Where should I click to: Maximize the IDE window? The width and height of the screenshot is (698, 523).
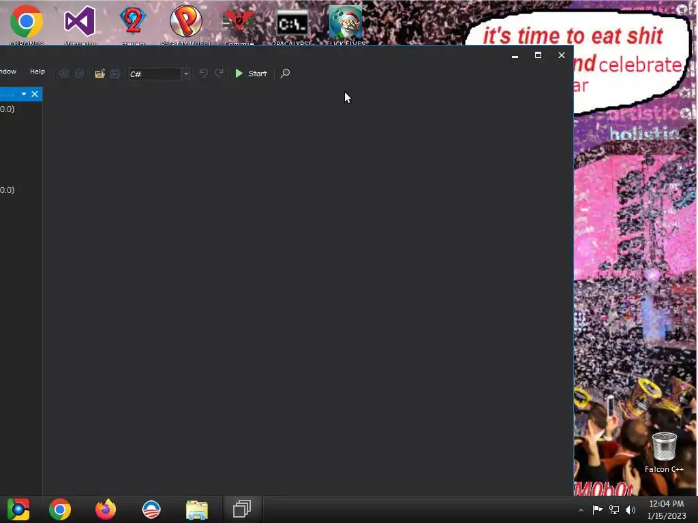[x=538, y=55]
